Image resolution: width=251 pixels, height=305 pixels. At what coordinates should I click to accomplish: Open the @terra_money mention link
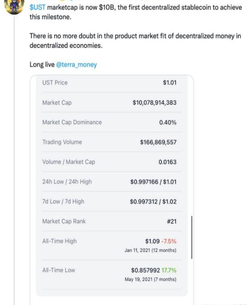coord(76,65)
